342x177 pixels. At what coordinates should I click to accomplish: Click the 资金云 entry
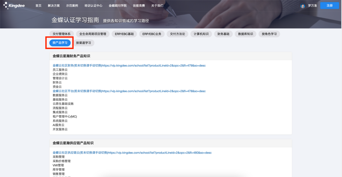(x=57, y=87)
